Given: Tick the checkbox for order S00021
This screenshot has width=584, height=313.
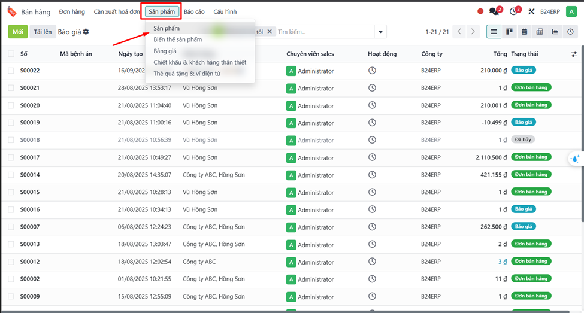Looking at the screenshot, I should point(11,88).
